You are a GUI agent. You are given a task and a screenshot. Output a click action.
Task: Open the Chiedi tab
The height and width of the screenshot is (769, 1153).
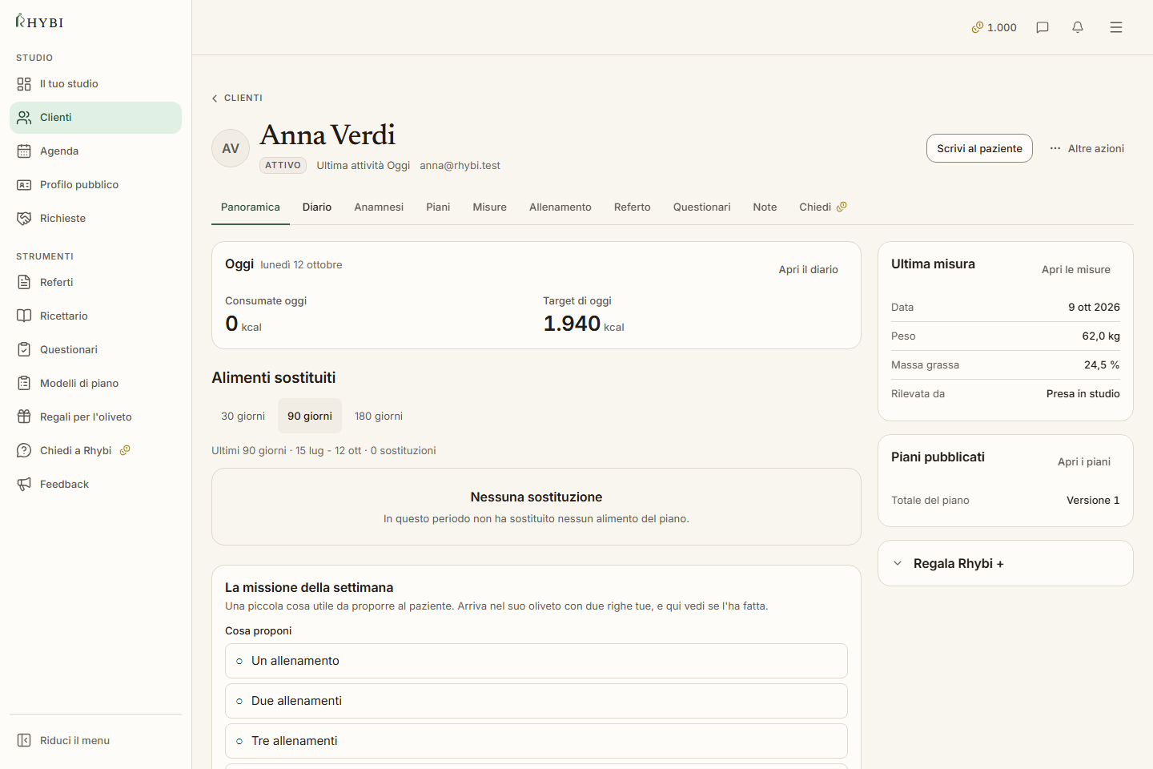click(822, 207)
